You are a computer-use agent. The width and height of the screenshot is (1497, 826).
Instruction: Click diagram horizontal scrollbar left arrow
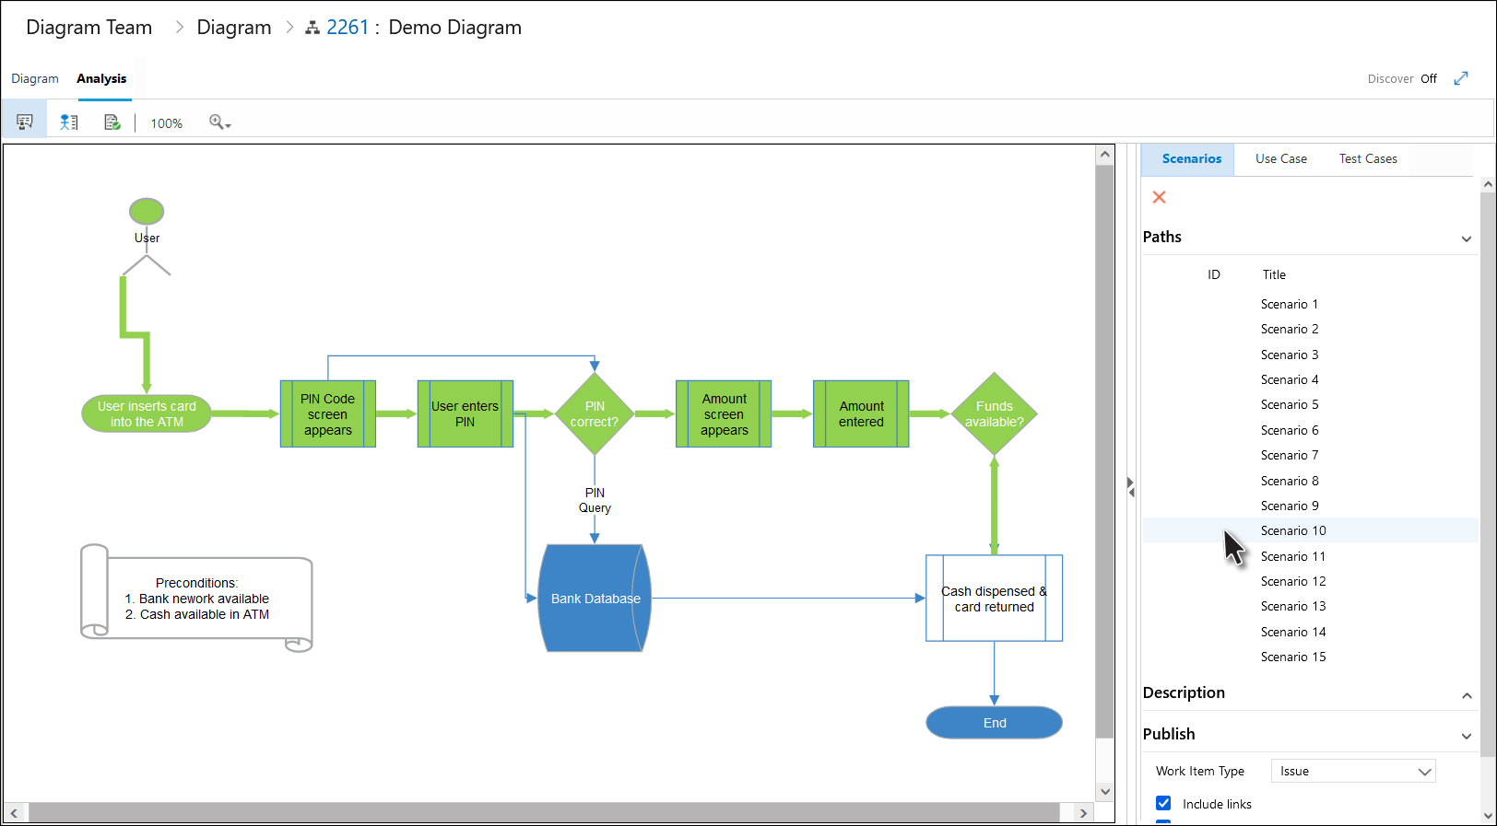14,813
